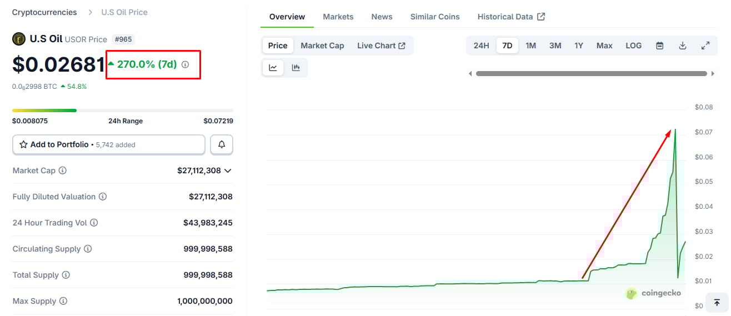Click the chart scrollbar left arrow

(x=470, y=73)
